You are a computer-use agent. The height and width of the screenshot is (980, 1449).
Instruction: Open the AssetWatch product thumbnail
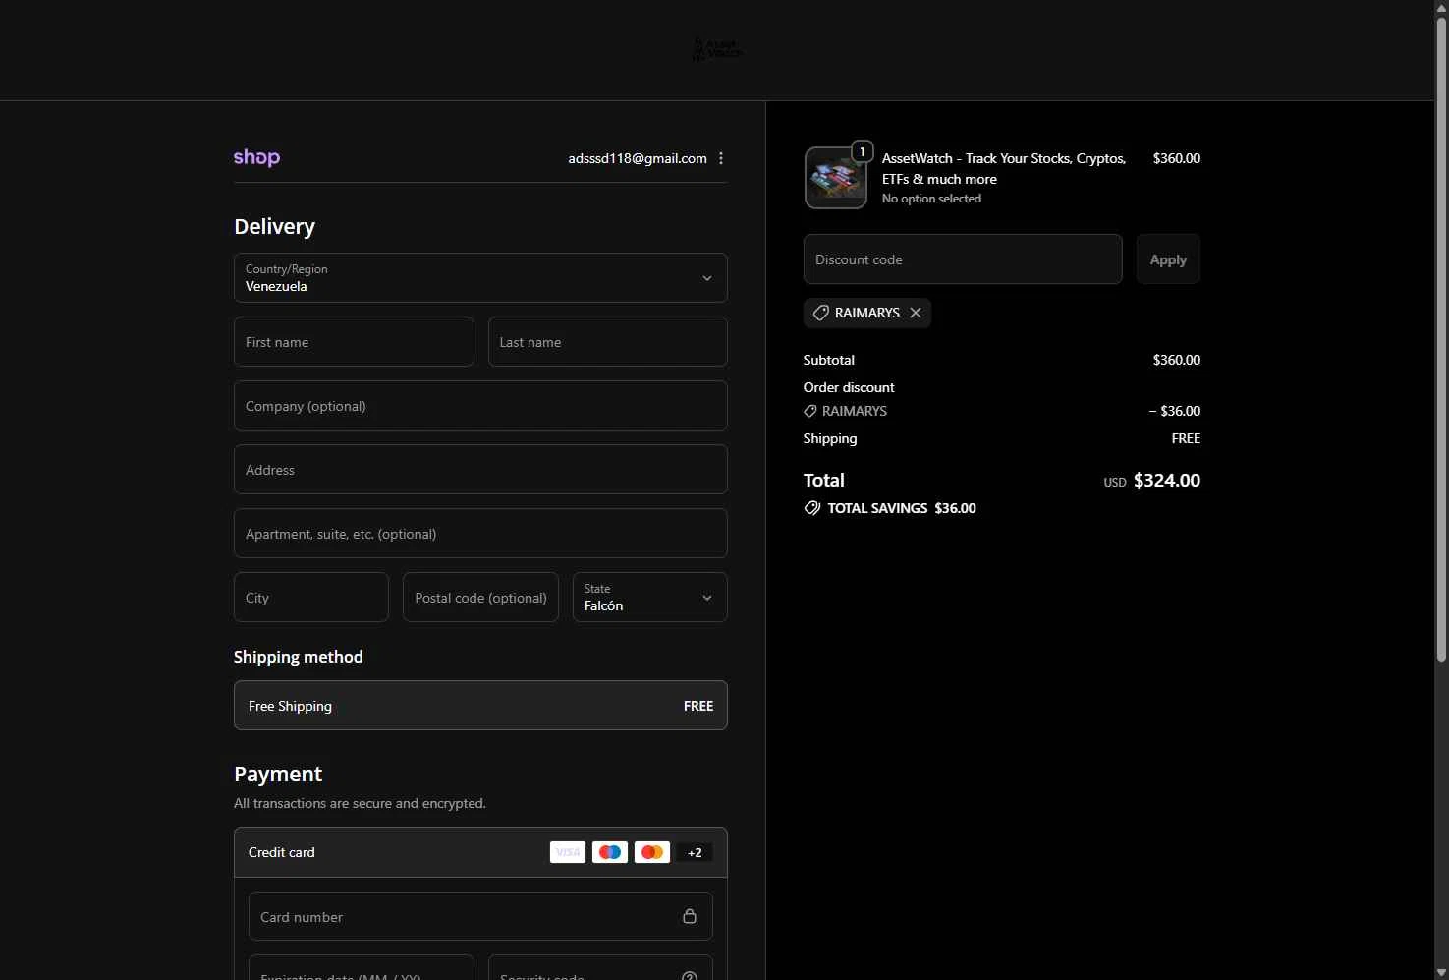[836, 178]
